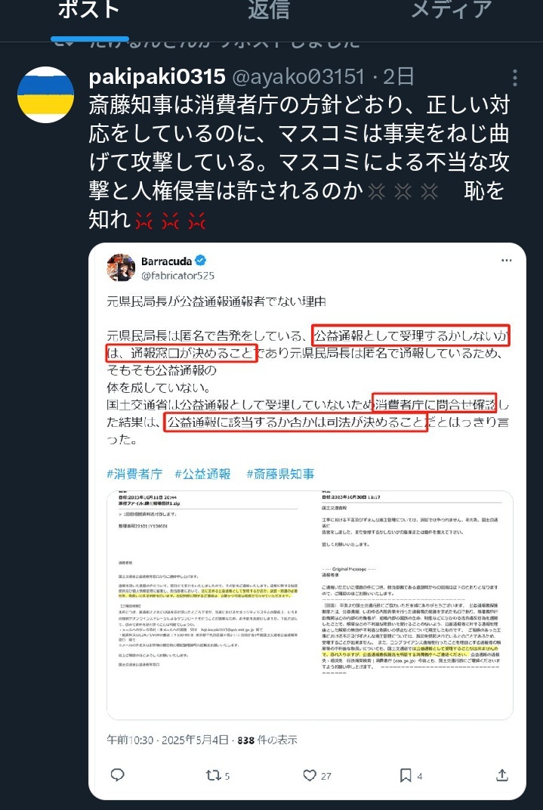The image size is (543, 810).
Task: Tap the pakipaki0315 display name
Action: coord(157,77)
